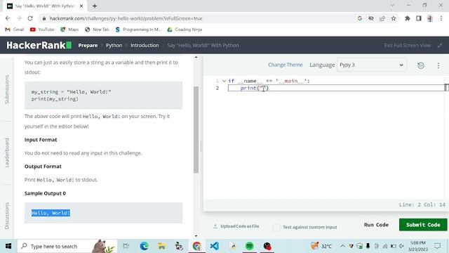Click the reset code history icon

click(421, 65)
